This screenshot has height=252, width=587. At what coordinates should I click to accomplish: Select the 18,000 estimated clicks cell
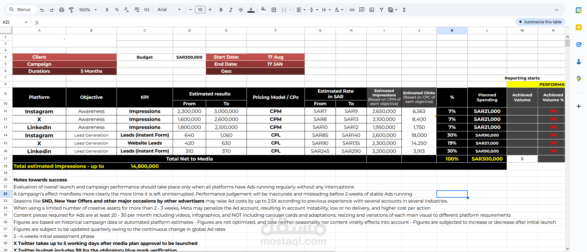click(419, 135)
